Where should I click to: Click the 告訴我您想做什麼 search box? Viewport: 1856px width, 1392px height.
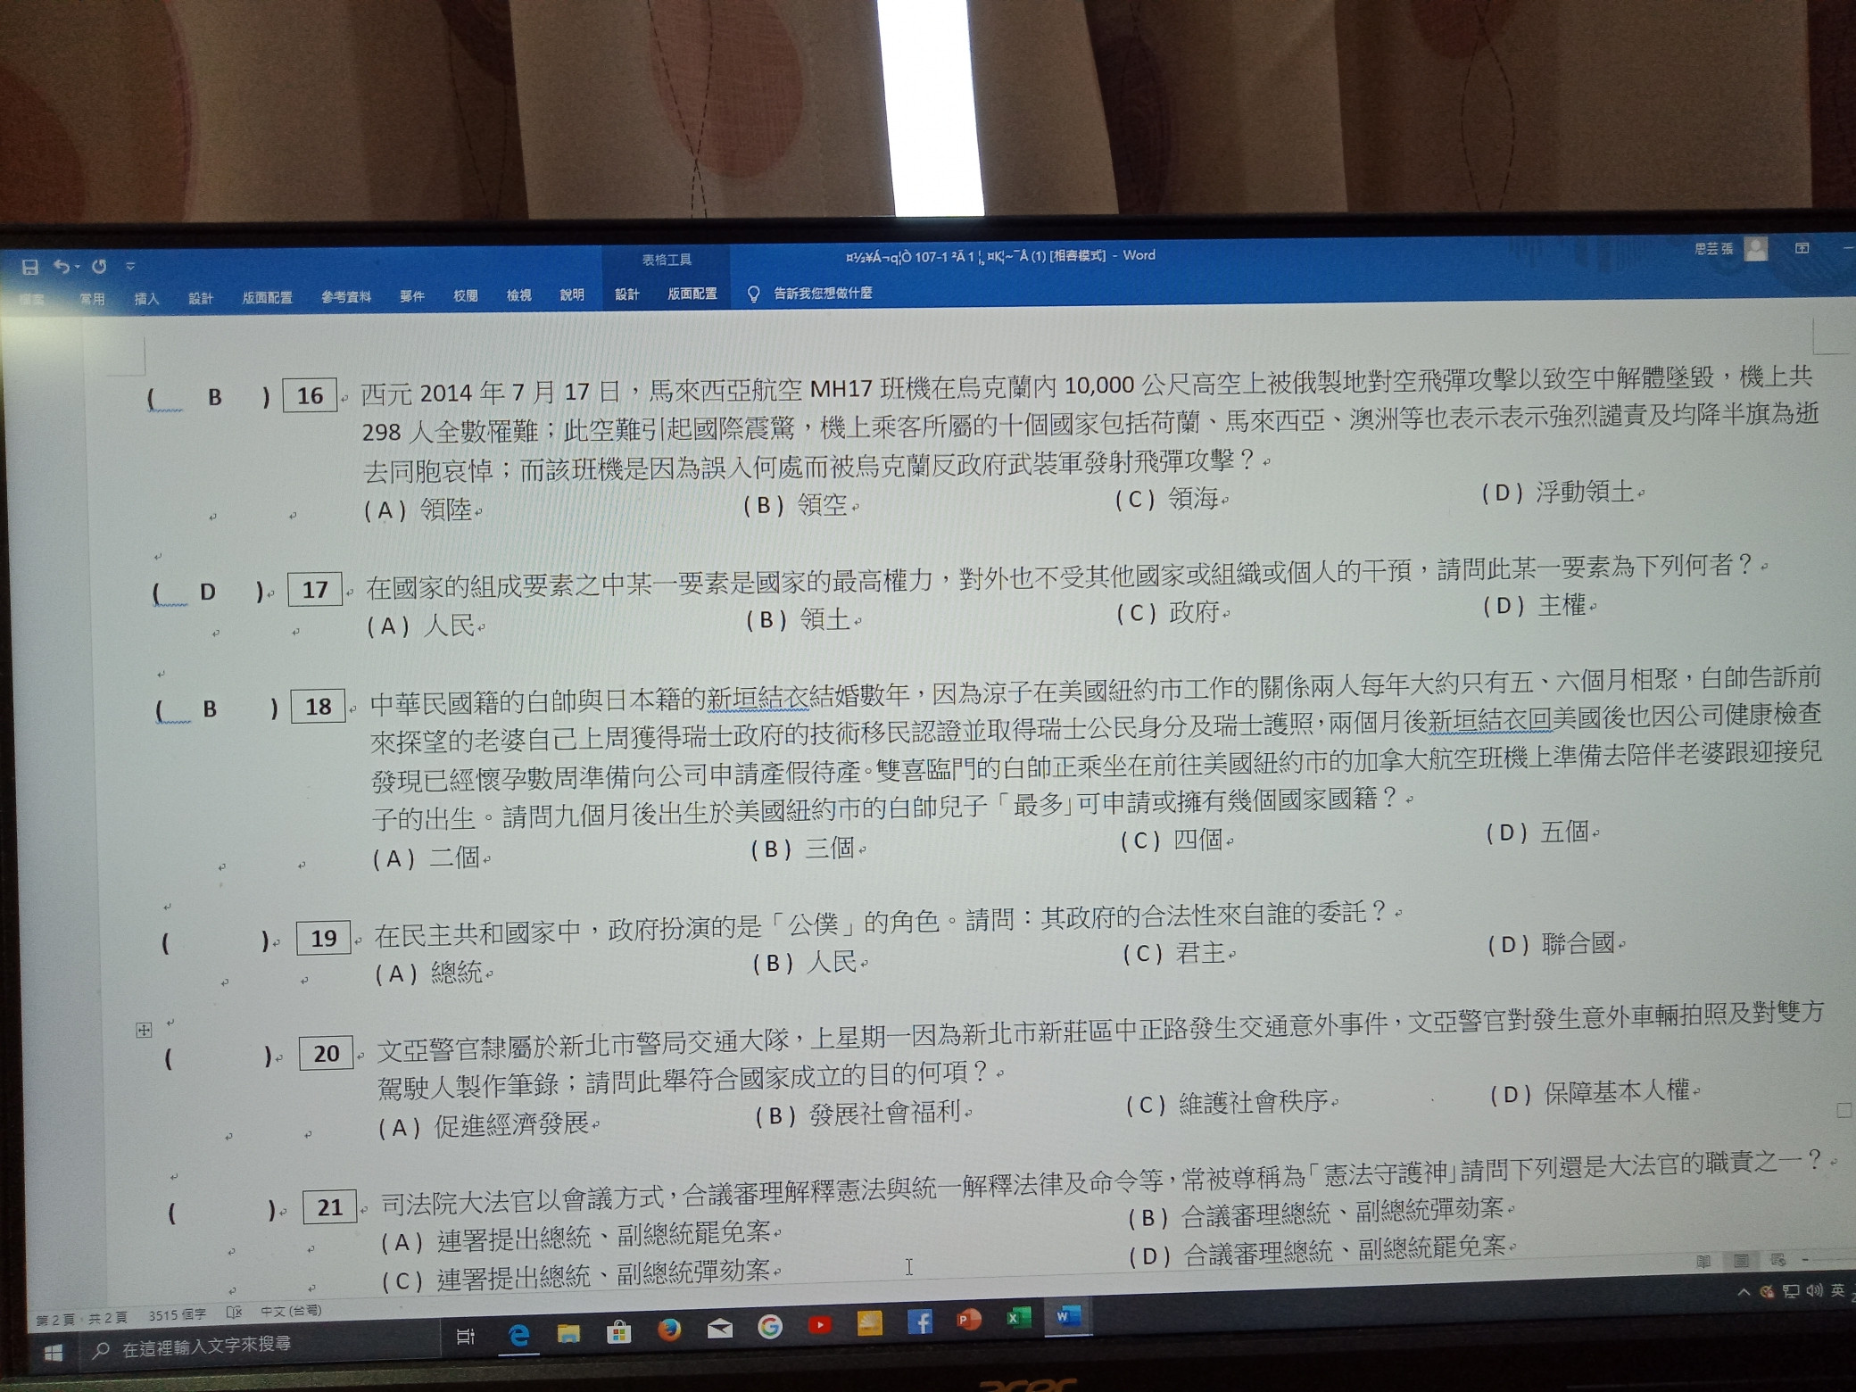tap(823, 293)
